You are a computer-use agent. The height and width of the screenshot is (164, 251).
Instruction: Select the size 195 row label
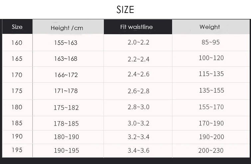[x=17, y=150]
